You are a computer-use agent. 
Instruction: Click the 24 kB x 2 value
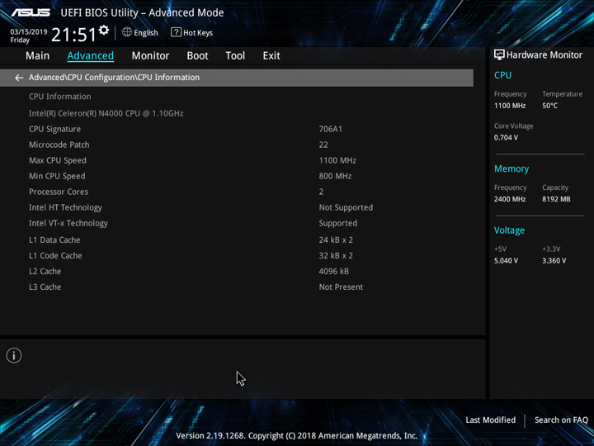(336, 240)
